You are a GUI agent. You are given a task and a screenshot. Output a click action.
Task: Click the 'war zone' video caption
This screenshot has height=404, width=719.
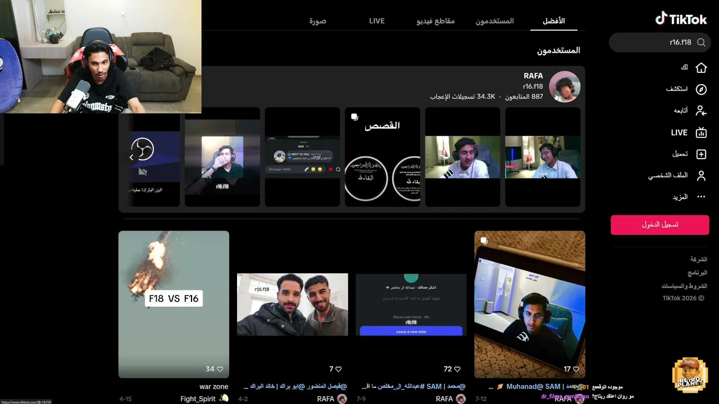click(x=214, y=387)
